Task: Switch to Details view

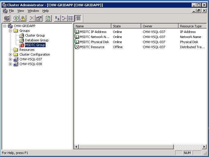Action: [x=78, y=18]
